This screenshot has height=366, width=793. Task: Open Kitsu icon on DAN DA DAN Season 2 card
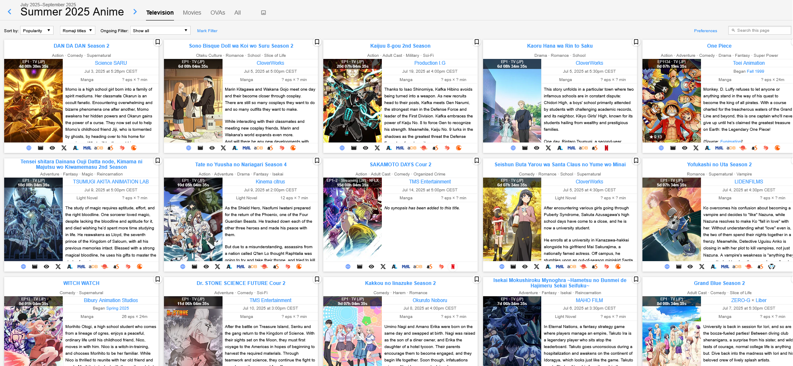(122, 148)
